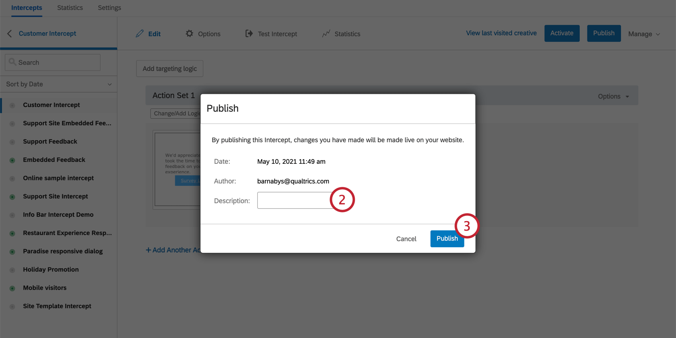
Task: Select the Edit pencil icon
Action: pyautogui.click(x=140, y=34)
